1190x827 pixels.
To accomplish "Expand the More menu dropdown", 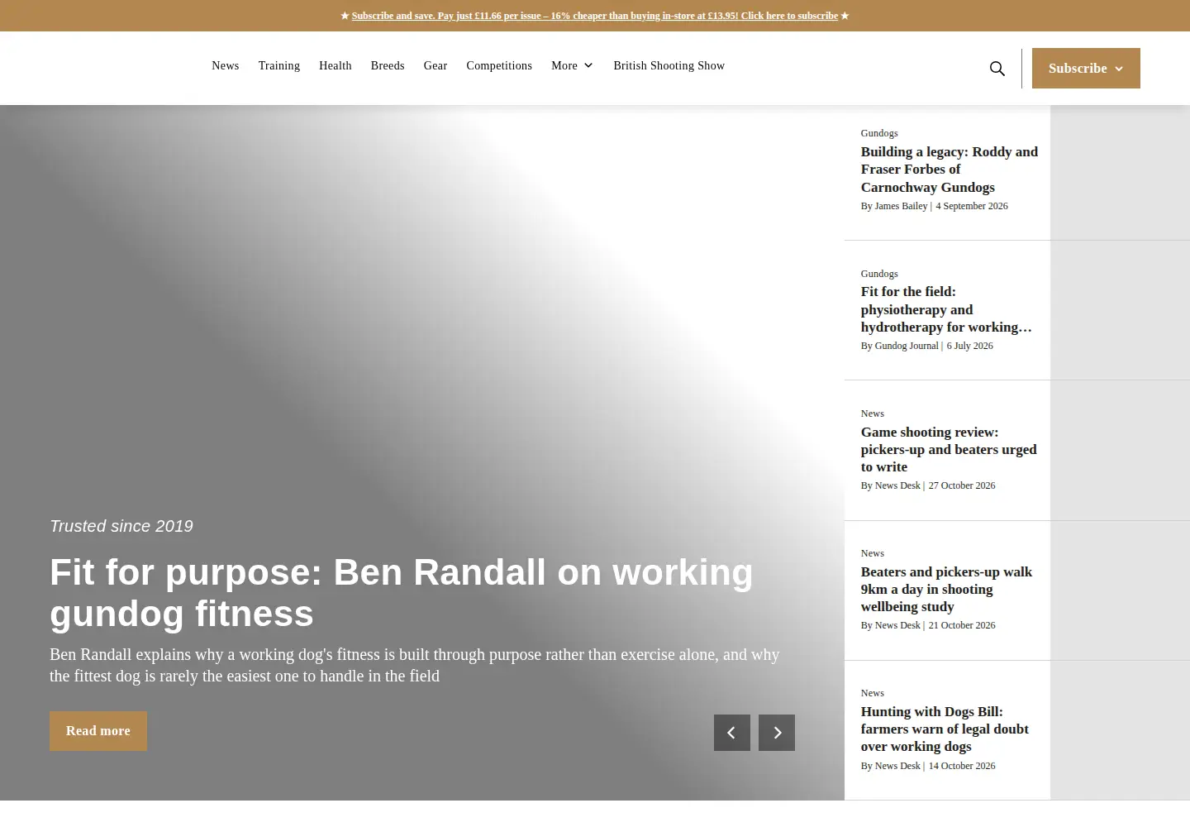I will click(x=572, y=65).
